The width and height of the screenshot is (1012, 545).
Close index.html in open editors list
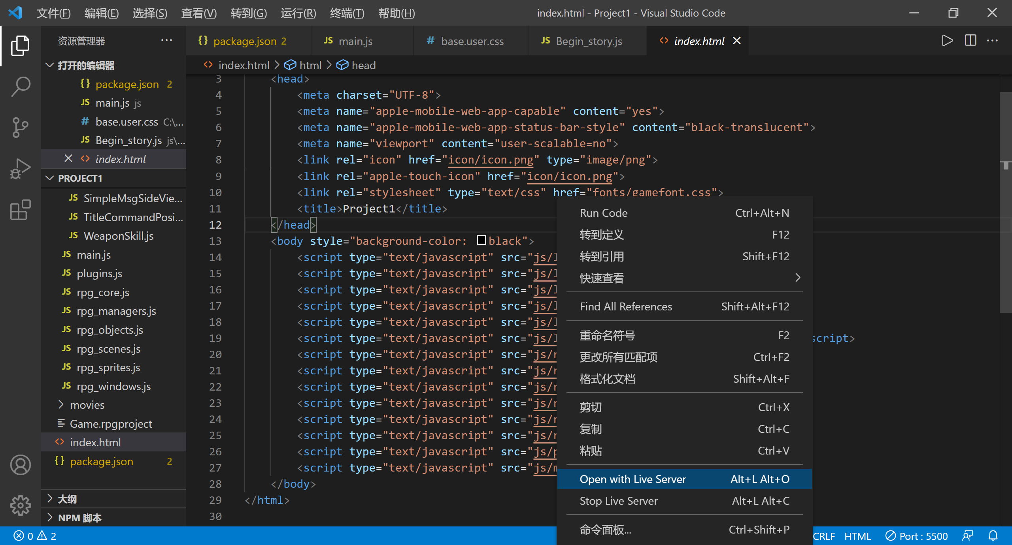pos(68,158)
